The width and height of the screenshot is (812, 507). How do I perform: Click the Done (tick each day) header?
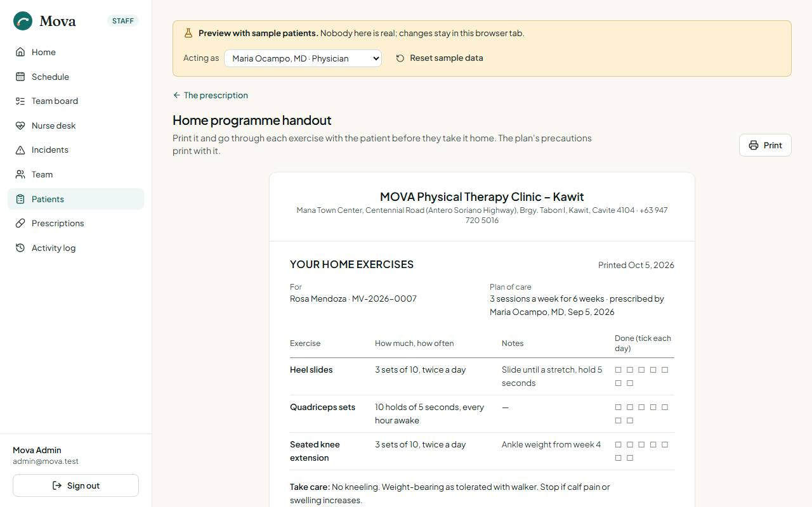(643, 343)
